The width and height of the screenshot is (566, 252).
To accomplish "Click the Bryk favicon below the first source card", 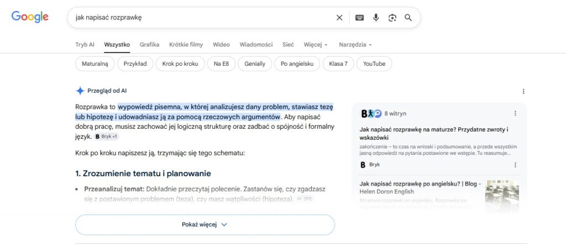I will [x=363, y=165].
